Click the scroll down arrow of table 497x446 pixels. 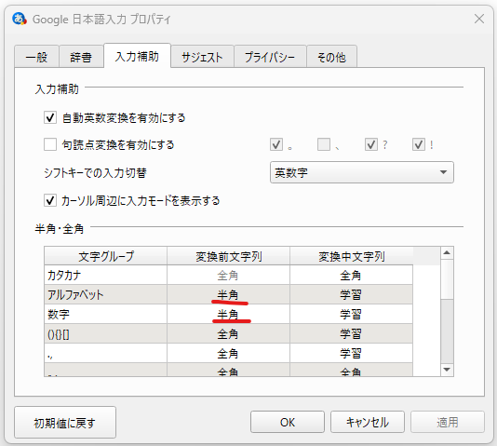[x=447, y=370]
